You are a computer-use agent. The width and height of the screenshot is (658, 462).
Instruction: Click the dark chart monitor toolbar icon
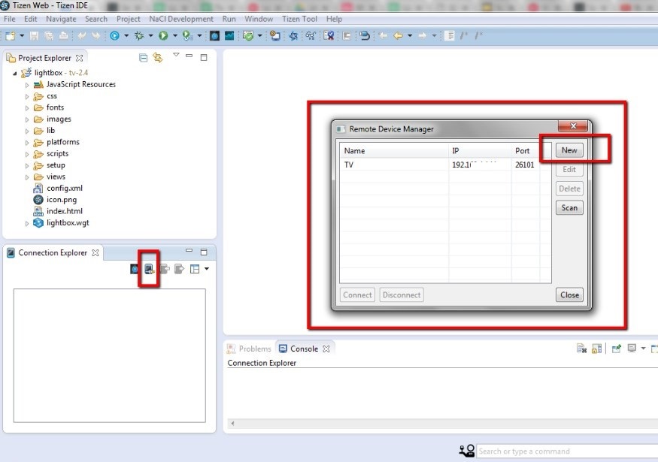click(229, 35)
